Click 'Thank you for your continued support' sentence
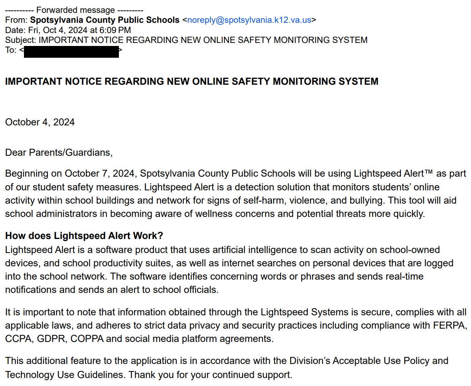The height and width of the screenshot is (386, 471). pos(210,375)
